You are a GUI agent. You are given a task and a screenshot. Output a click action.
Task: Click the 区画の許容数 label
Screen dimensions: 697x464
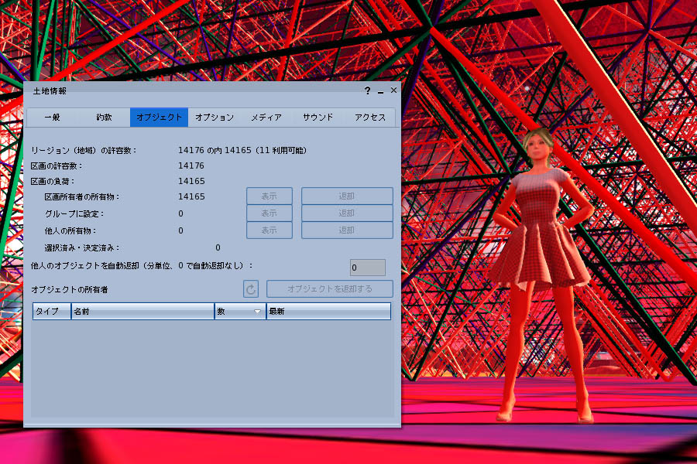(x=57, y=166)
